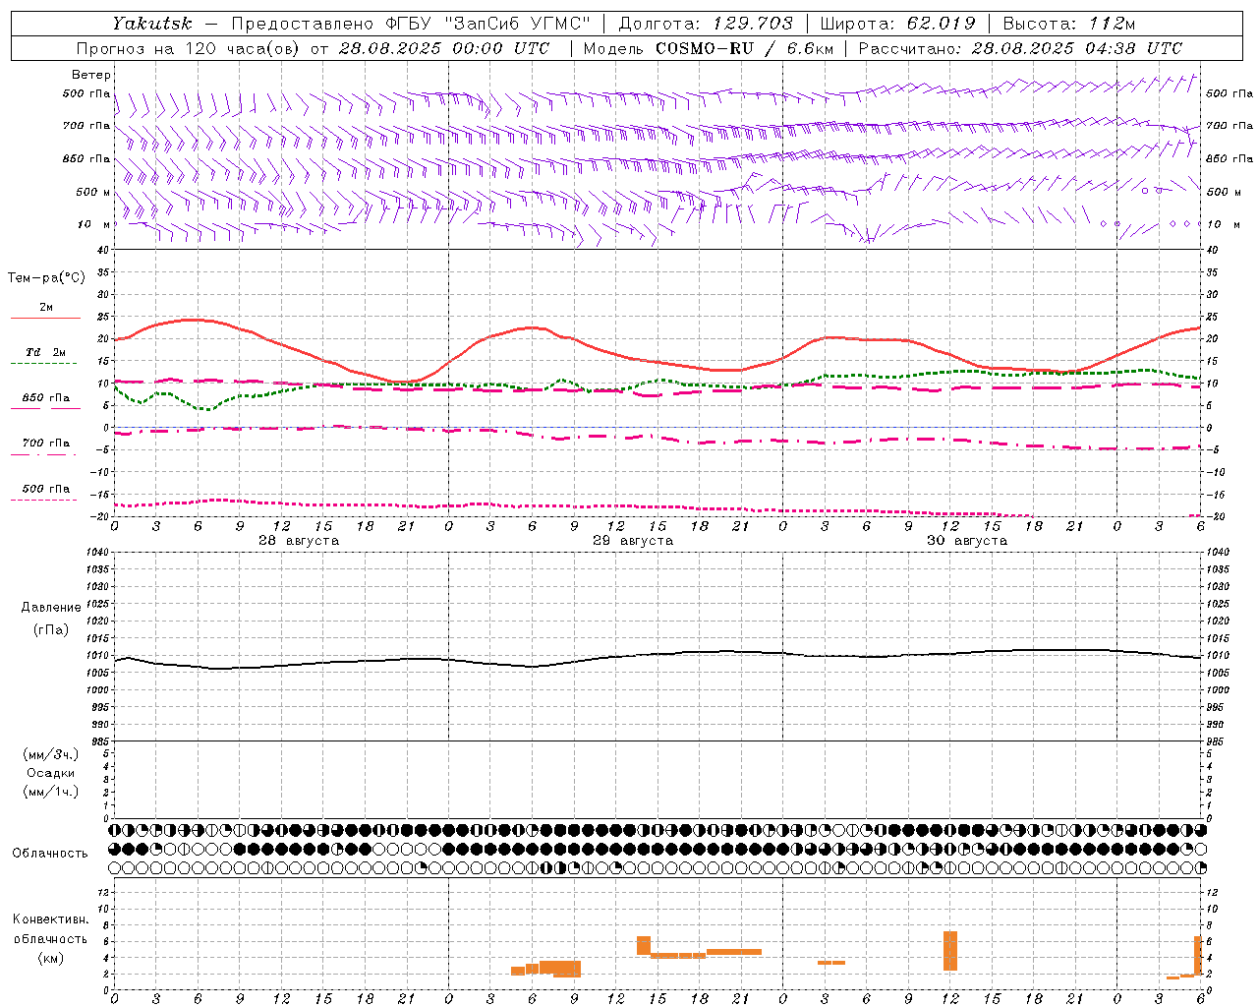
Task: Click the "(мм/3ч.)" precipitation unit label
Action: [51, 754]
